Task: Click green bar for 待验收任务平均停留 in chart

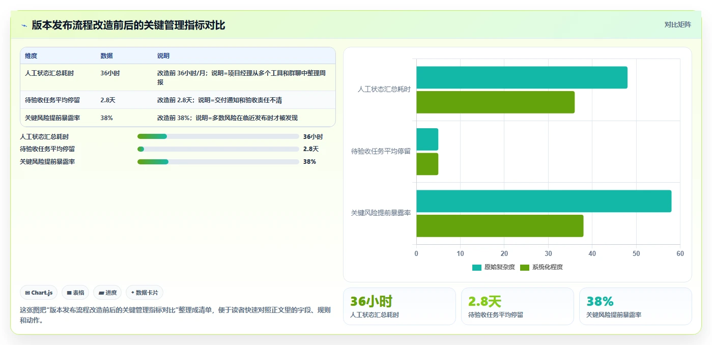Action: [427, 164]
